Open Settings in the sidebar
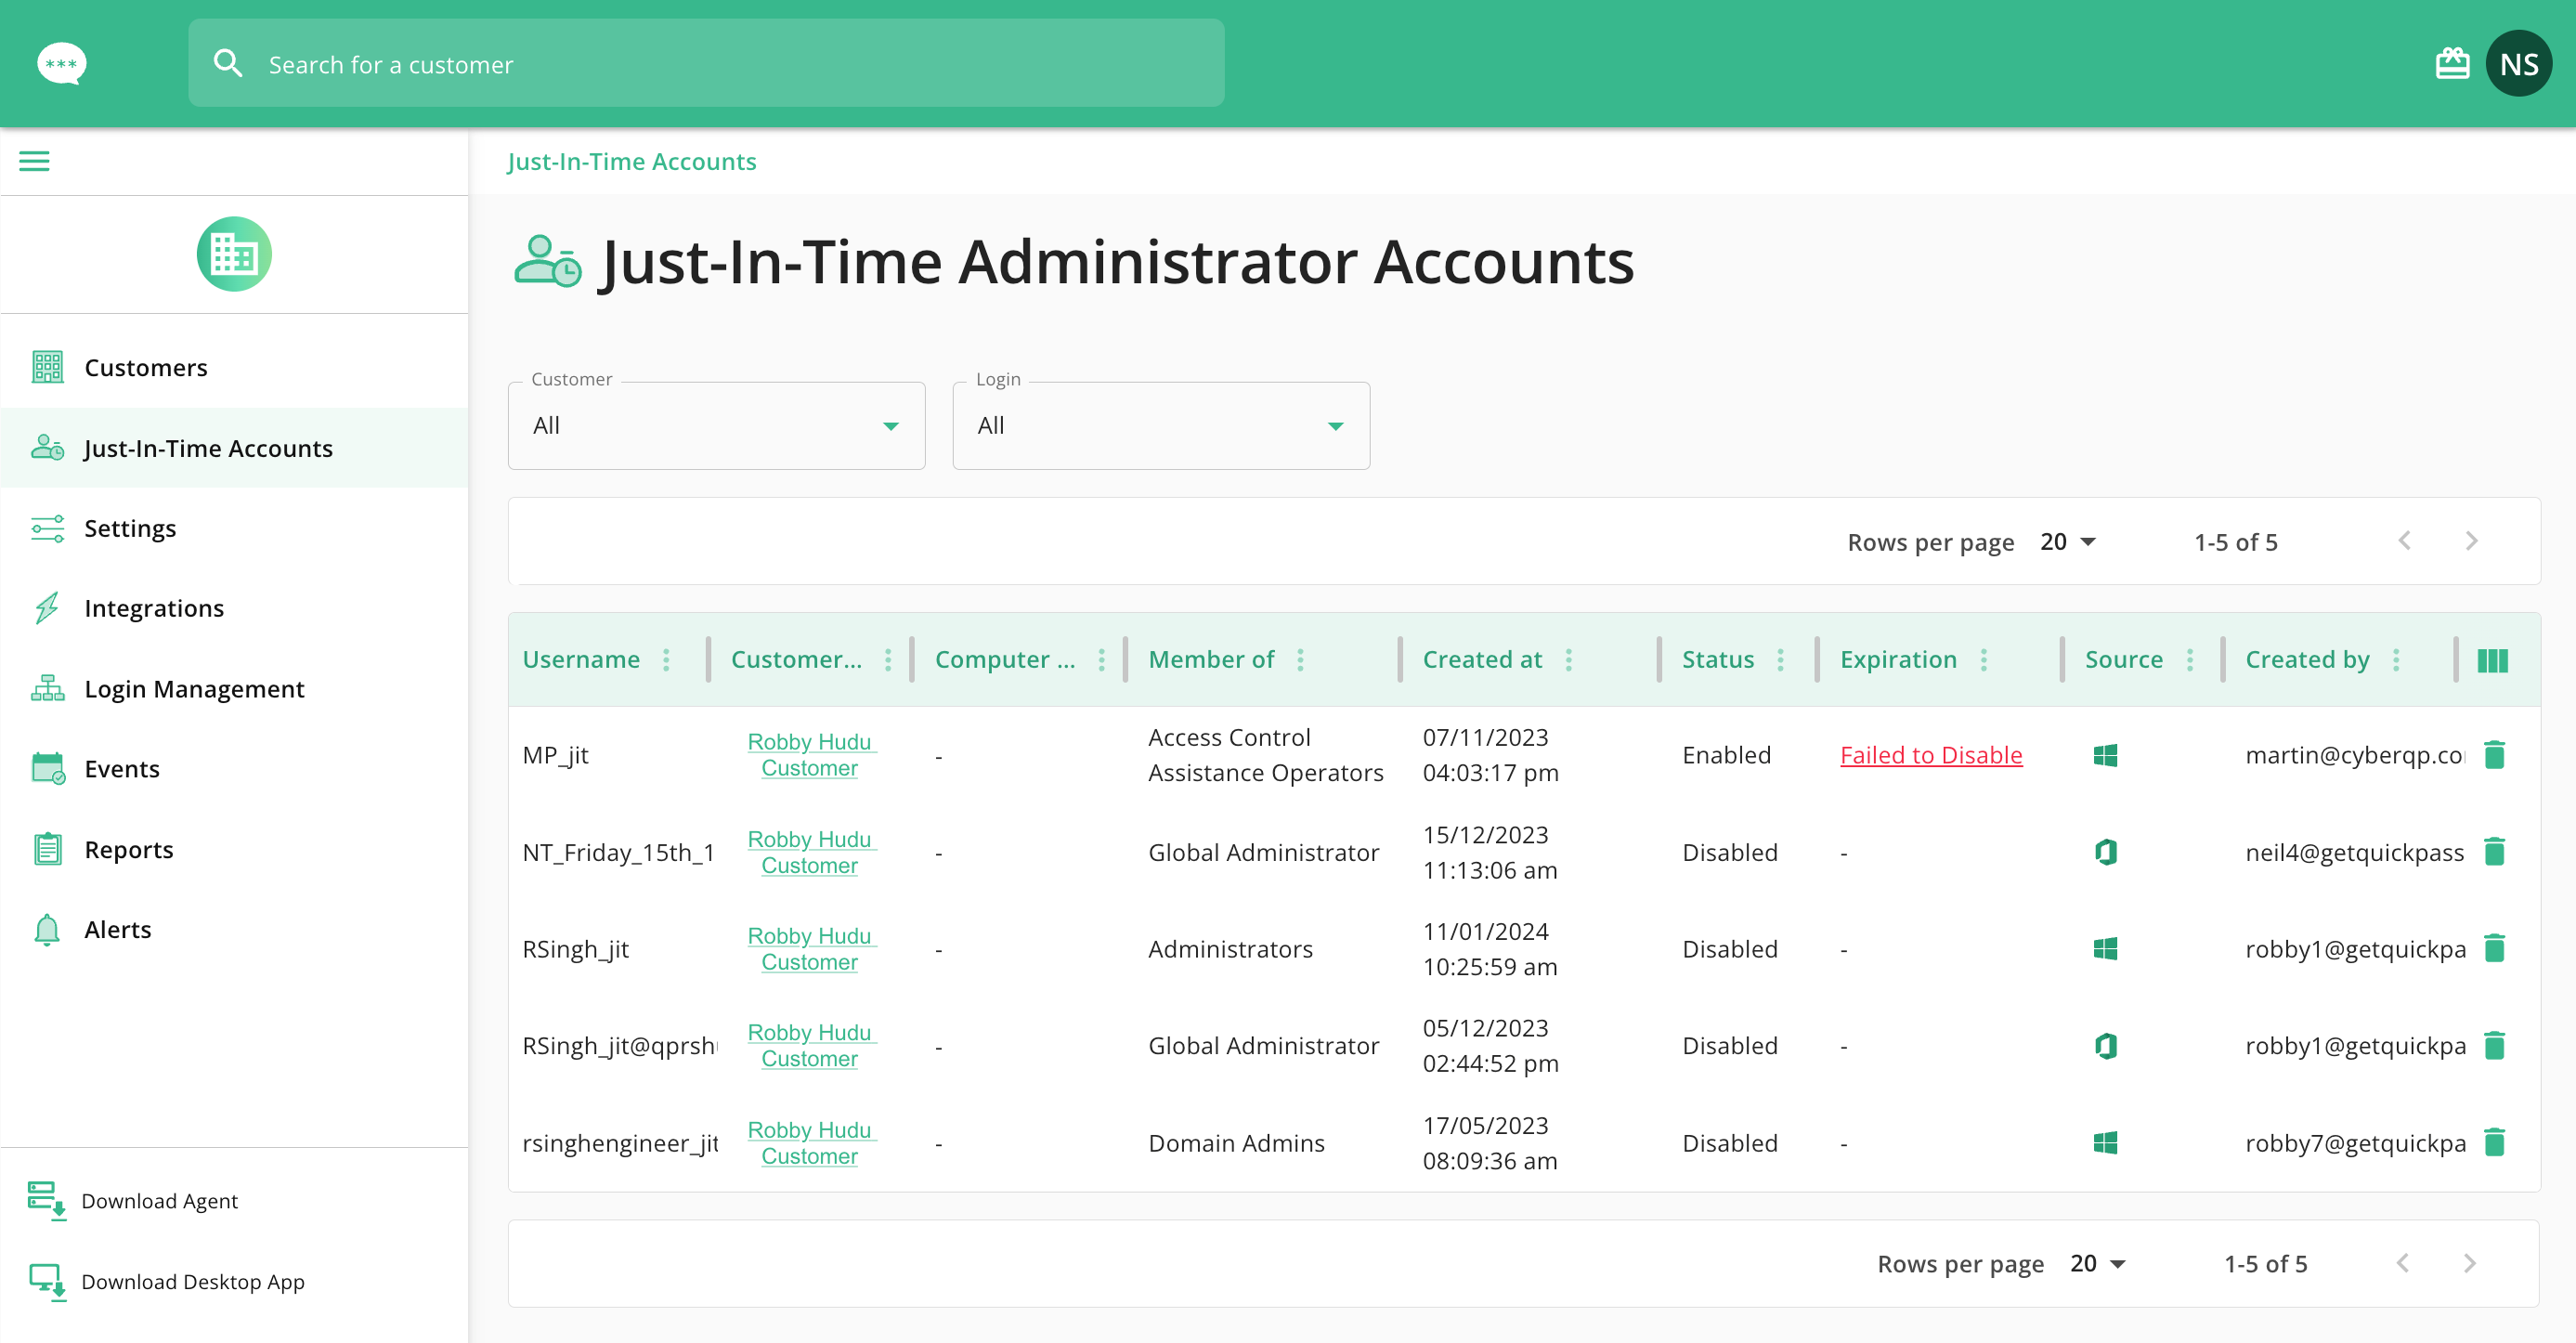2576x1343 pixels. (234, 528)
